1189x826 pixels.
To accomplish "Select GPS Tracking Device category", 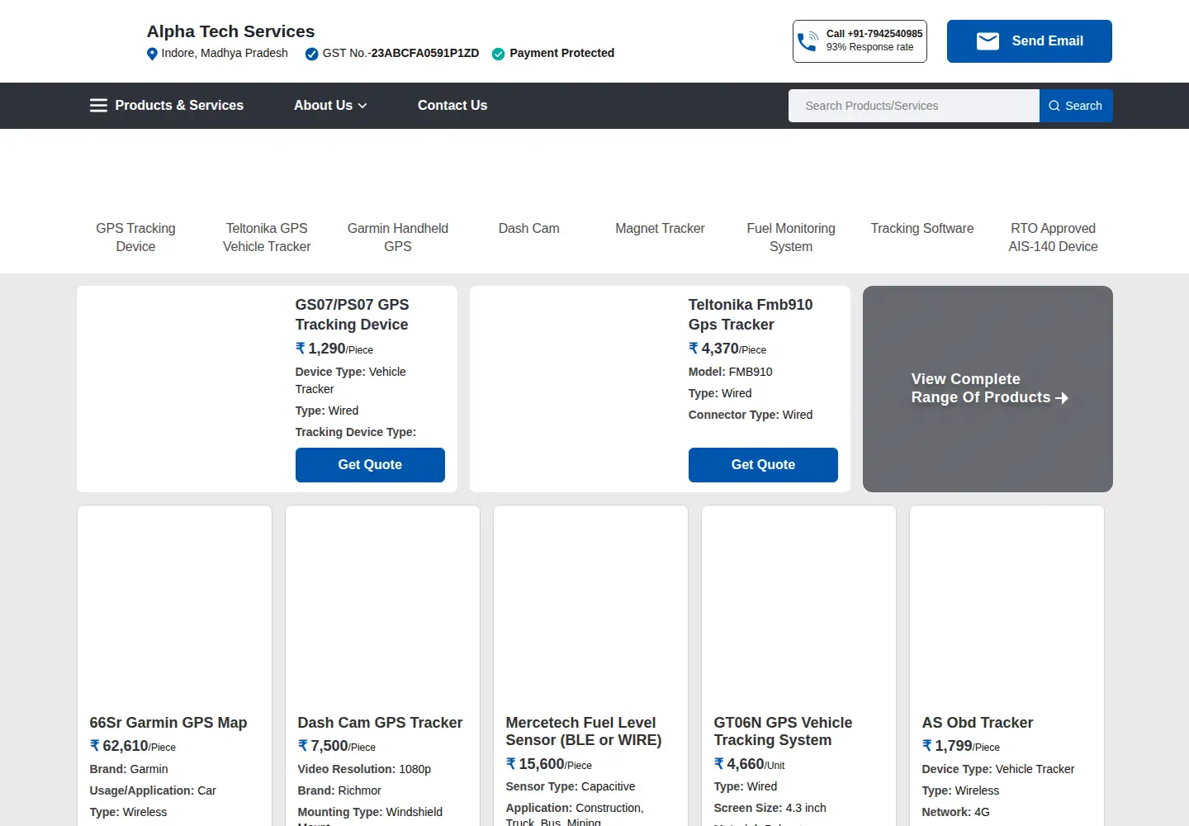I will click(x=135, y=237).
